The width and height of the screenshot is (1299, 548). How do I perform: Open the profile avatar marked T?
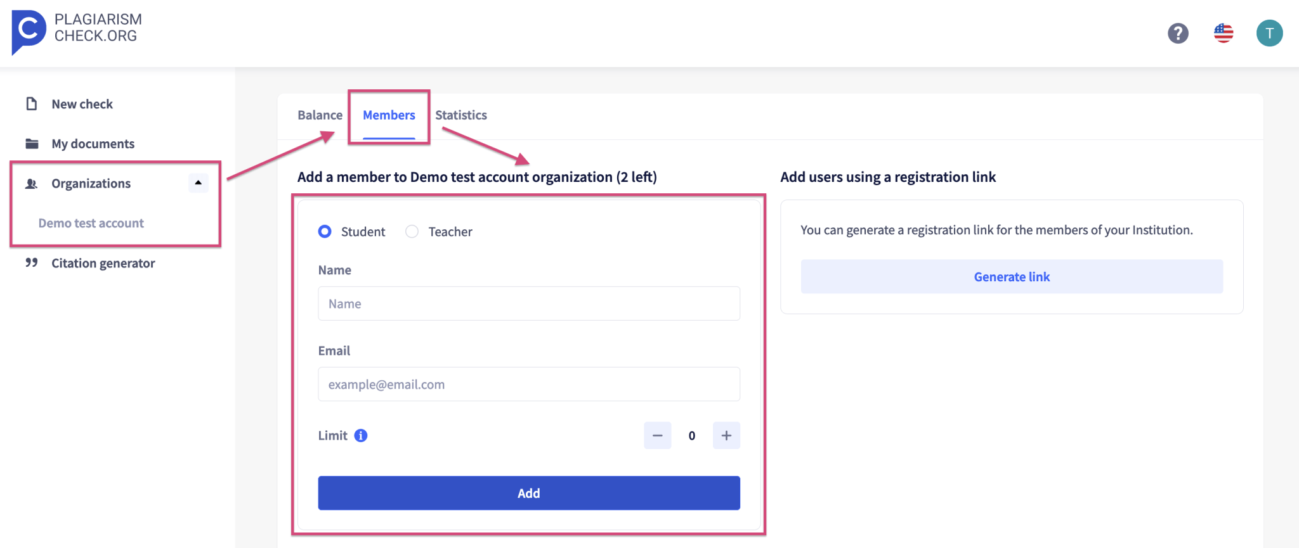point(1269,33)
